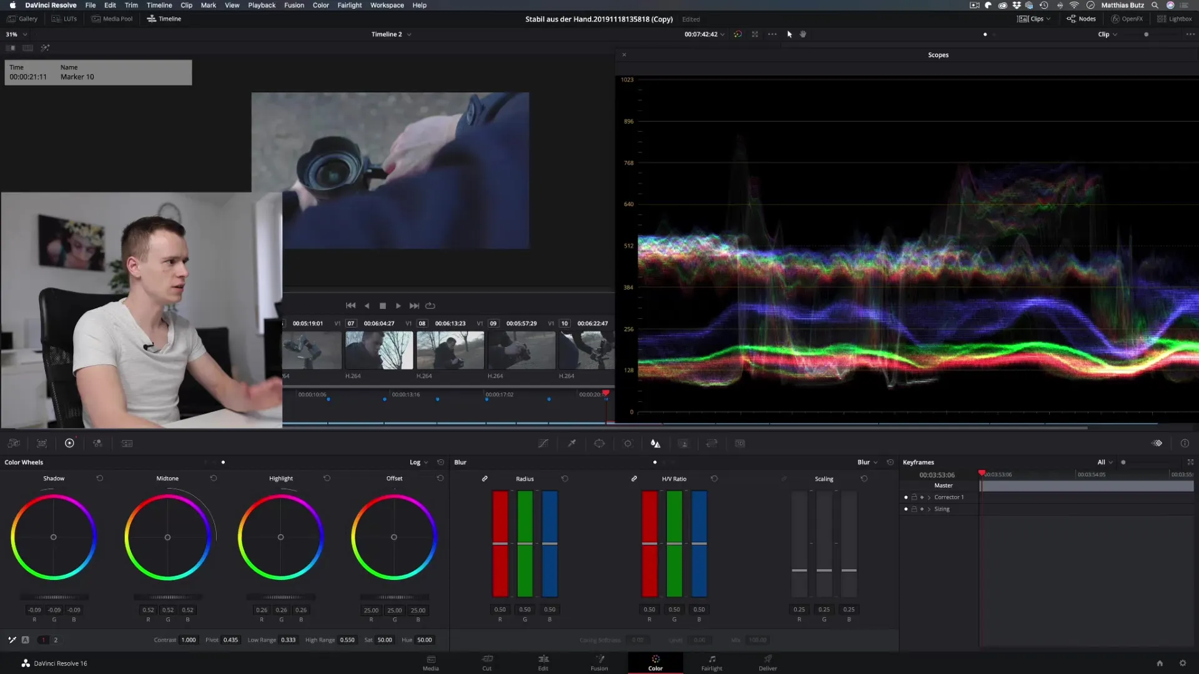Open the Motion Effects palette icon

pyautogui.click(x=127, y=443)
